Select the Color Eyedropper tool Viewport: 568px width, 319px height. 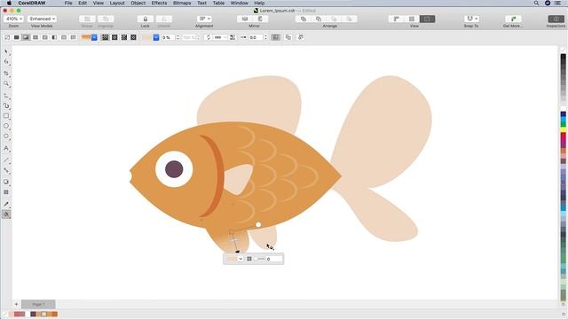(6, 204)
